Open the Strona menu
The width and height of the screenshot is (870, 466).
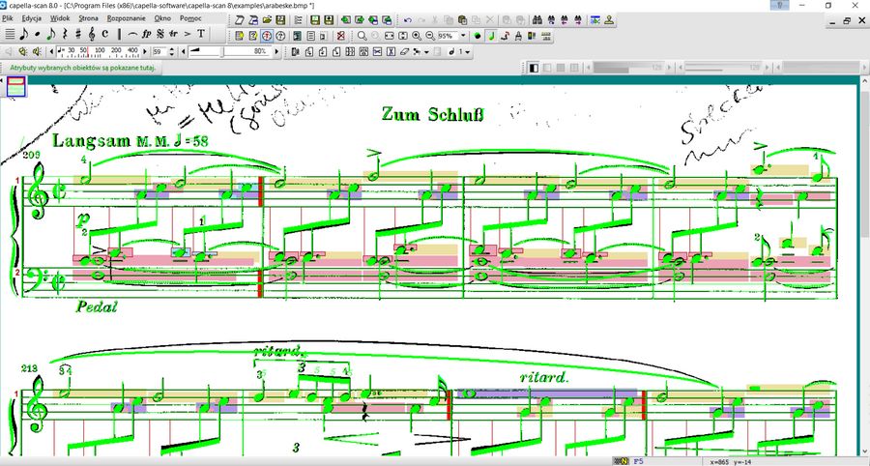tap(88, 18)
